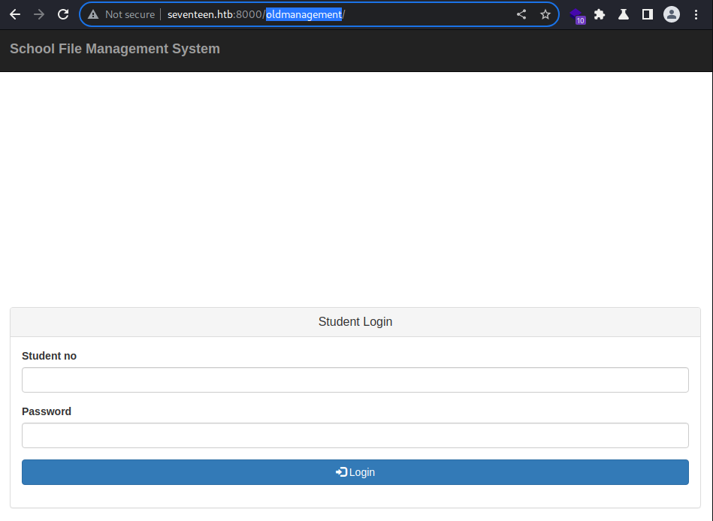Open the School File Management System link

[115, 49]
